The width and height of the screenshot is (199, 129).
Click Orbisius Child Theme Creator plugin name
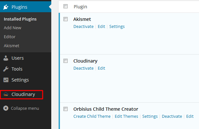(106, 109)
